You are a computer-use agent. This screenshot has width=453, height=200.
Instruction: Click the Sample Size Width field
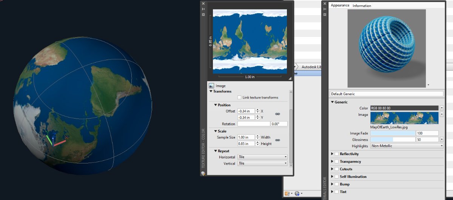pyautogui.click(x=246, y=137)
